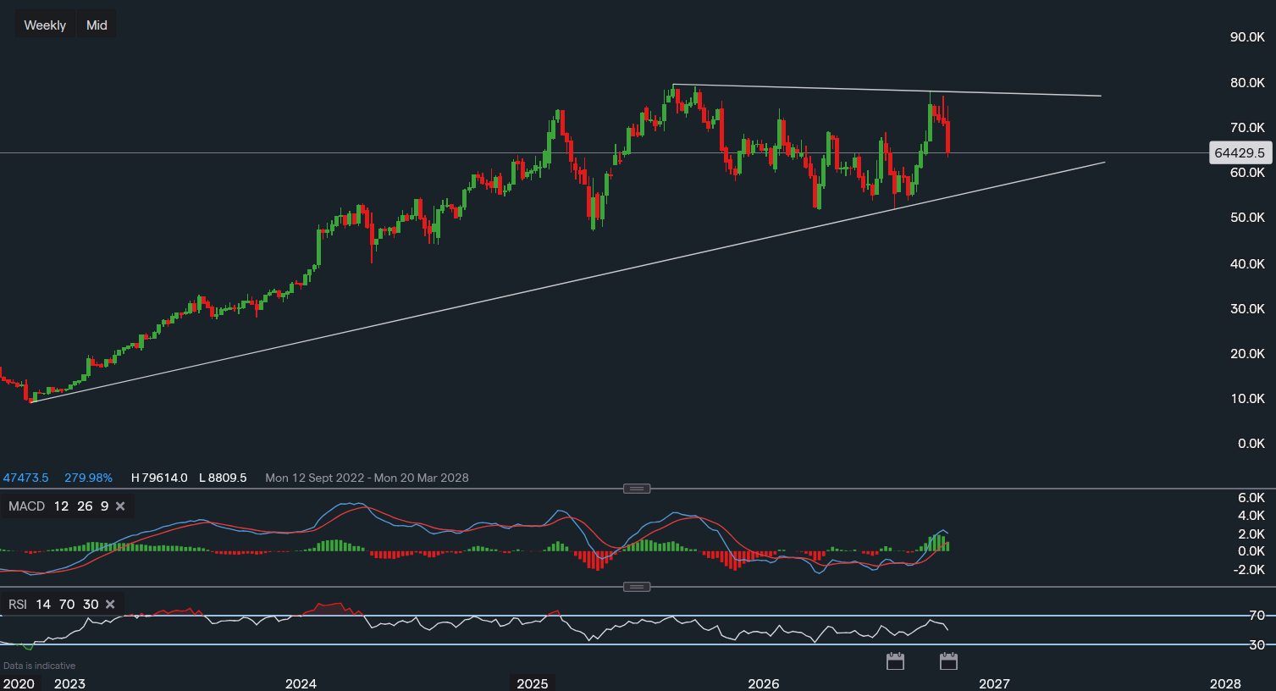1276x691 pixels.
Task: Click the 50.0K price axis label
Action: (1247, 218)
